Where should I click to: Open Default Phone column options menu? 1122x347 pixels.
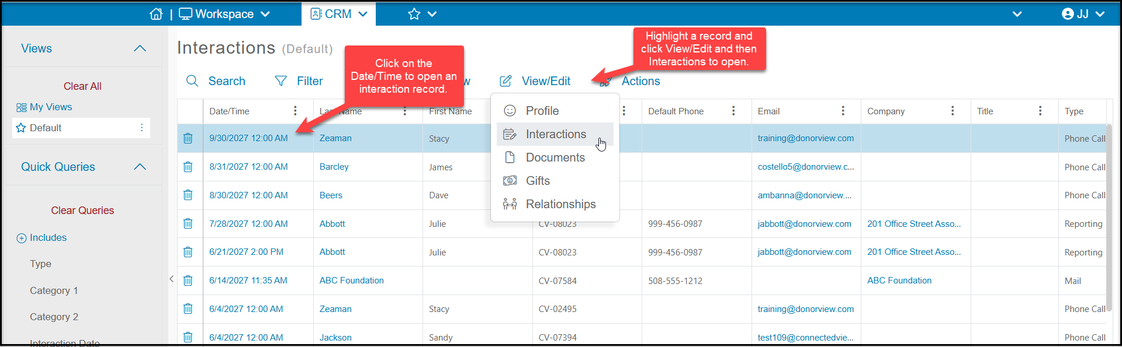pyautogui.click(x=733, y=111)
